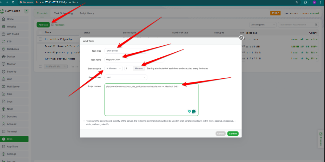Expand the Execute user root dropdown

(x=126, y=77)
